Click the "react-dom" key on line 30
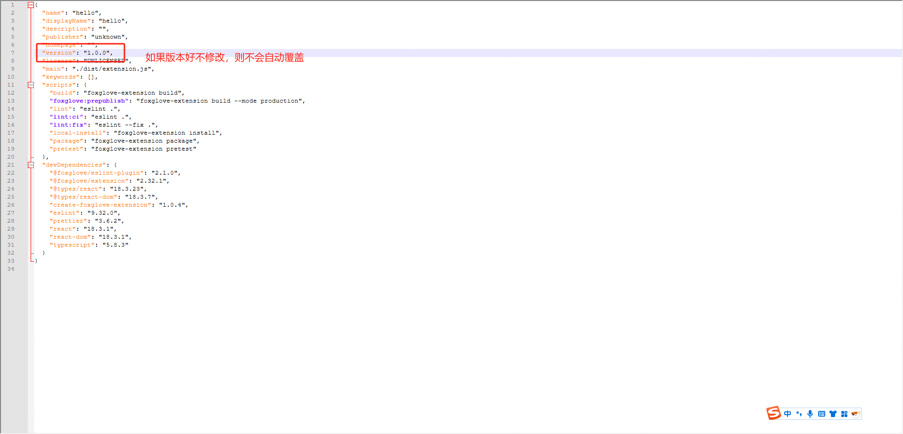Viewport: 903px width, 434px height. click(x=70, y=237)
